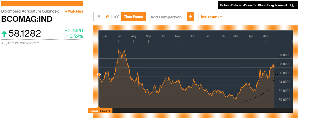Click the 54.0000 y-axis label

(284, 82)
